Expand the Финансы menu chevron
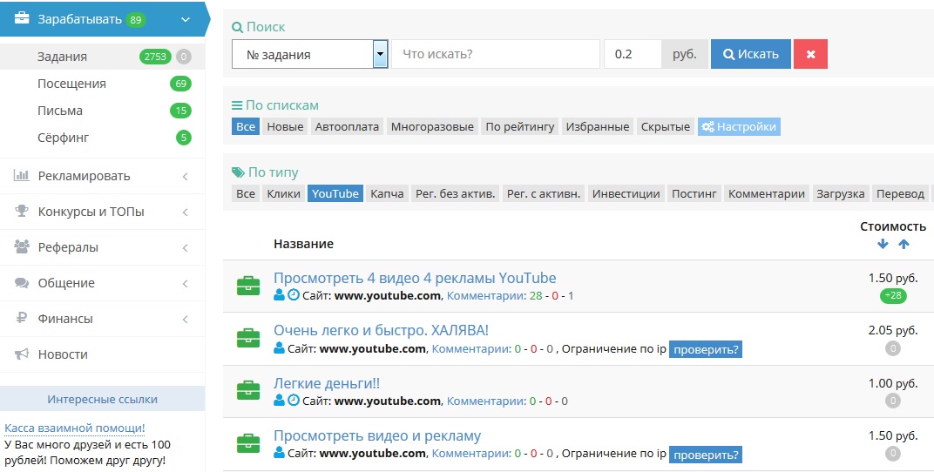Image resolution: width=934 pixels, height=472 pixels. coord(186,319)
